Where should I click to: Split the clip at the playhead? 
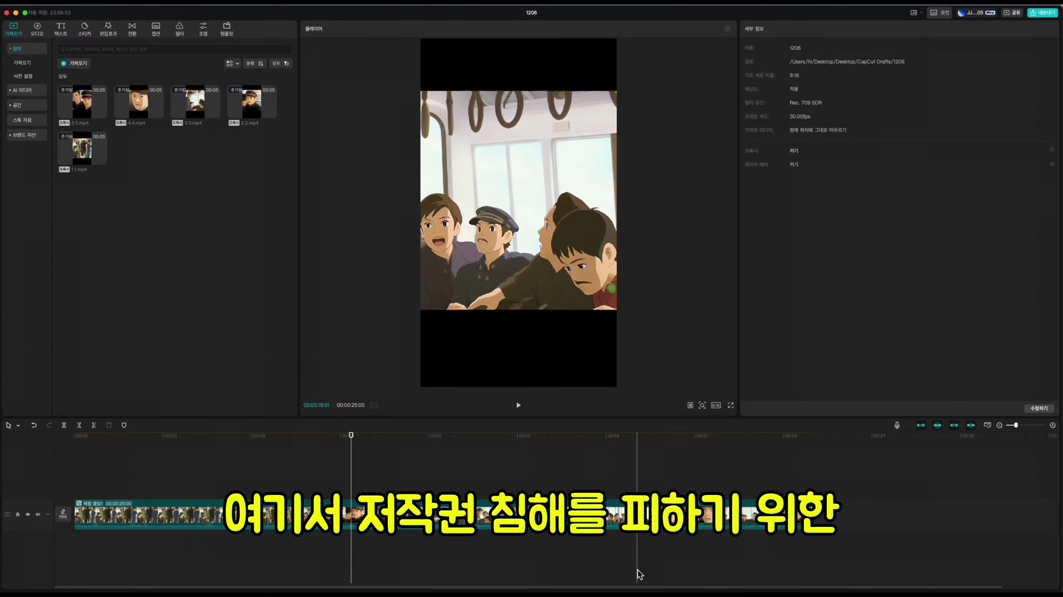pos(64,426)
